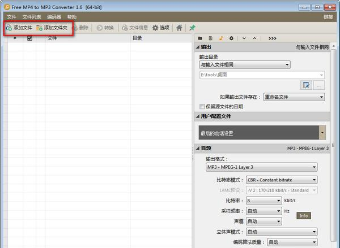Click the down chevron icon in settings panel
The width and height of the screenshot is (340, 248).
tap(244, 38)
